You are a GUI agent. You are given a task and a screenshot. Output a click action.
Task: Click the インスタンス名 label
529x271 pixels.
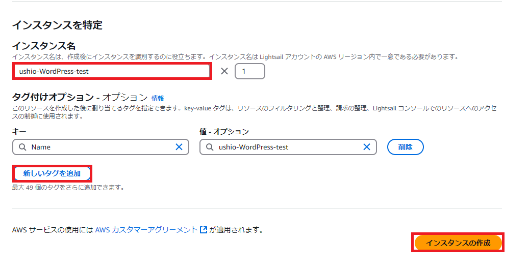(44, 46)
